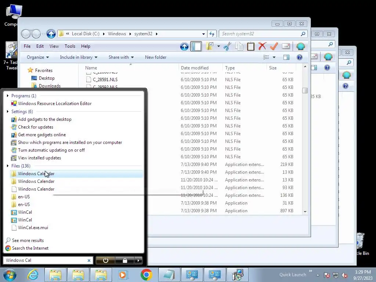Click the Cut scissors icon
This screenshot has width=376, height=282.
(x=227, y=46)
